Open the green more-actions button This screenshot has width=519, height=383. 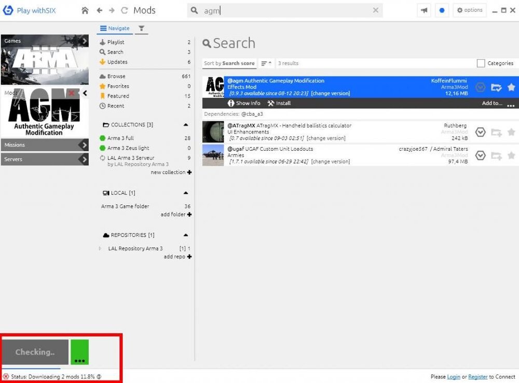point(80,352)
